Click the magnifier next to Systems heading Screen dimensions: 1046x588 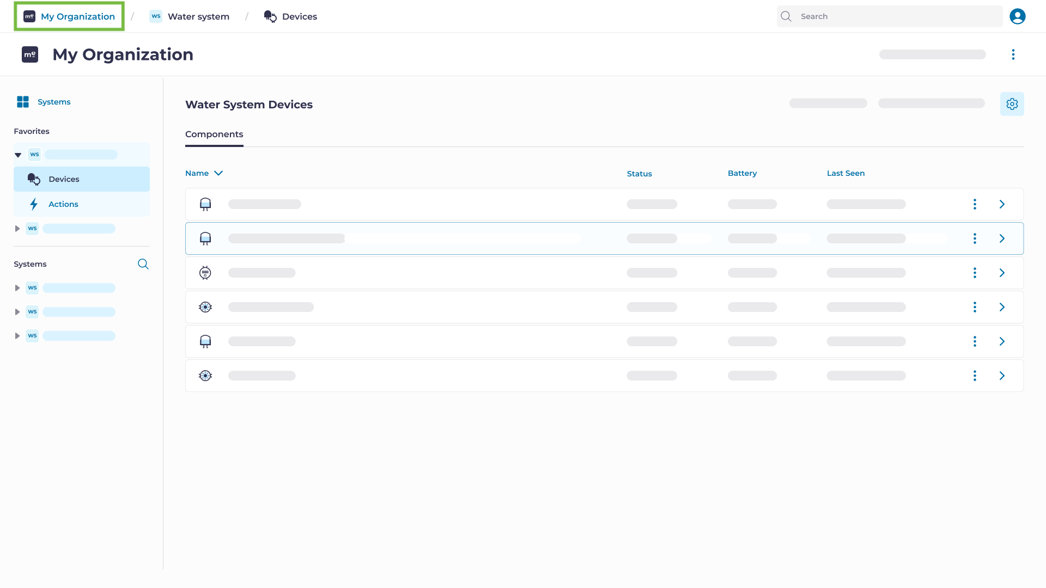point(143,264)
